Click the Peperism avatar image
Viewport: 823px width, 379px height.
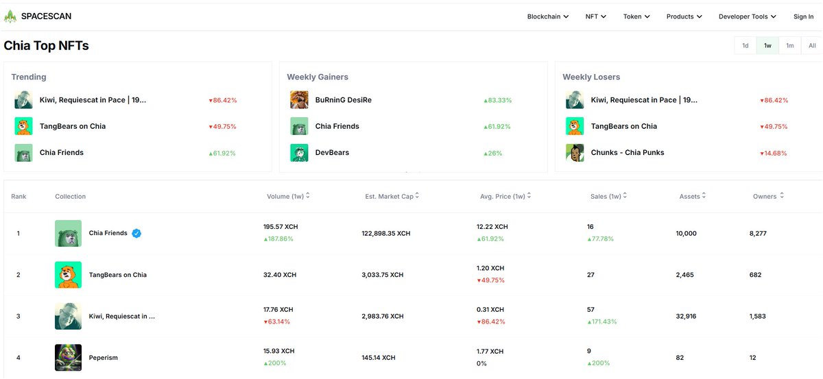tap(68, 358)
